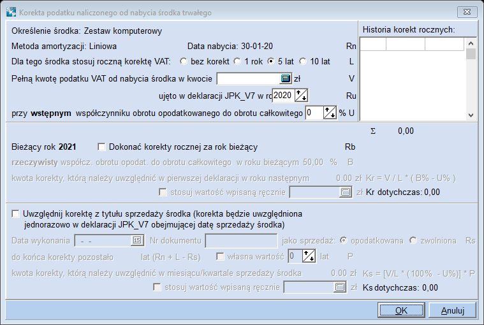Click spinner arrows beside the 2020 year field
484x325 pixels.
[302, 96]
